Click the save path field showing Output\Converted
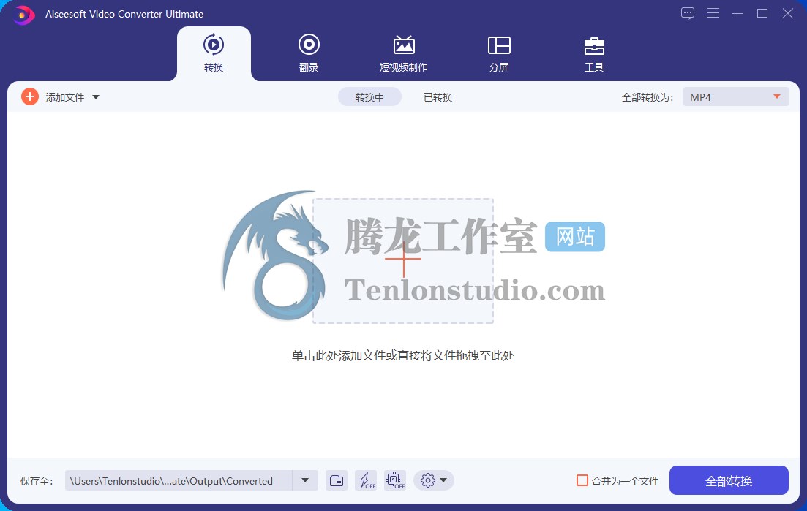807x511 pixels. pos(179,481)
